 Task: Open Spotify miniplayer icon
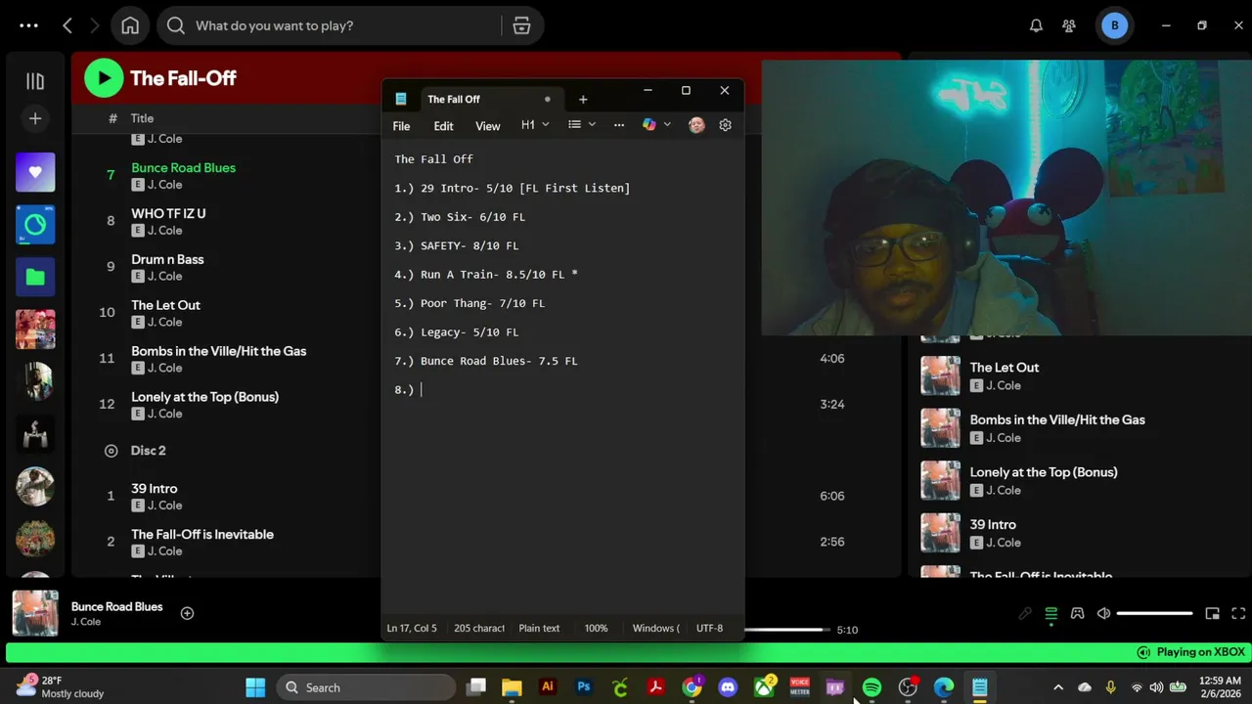1212,613
